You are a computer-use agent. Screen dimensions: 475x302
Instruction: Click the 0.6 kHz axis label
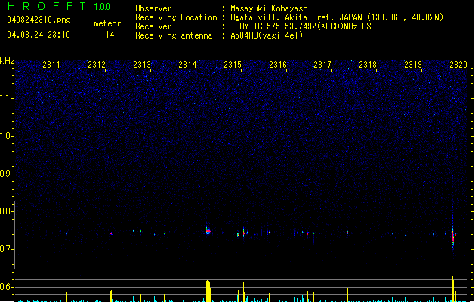(7, 287)
